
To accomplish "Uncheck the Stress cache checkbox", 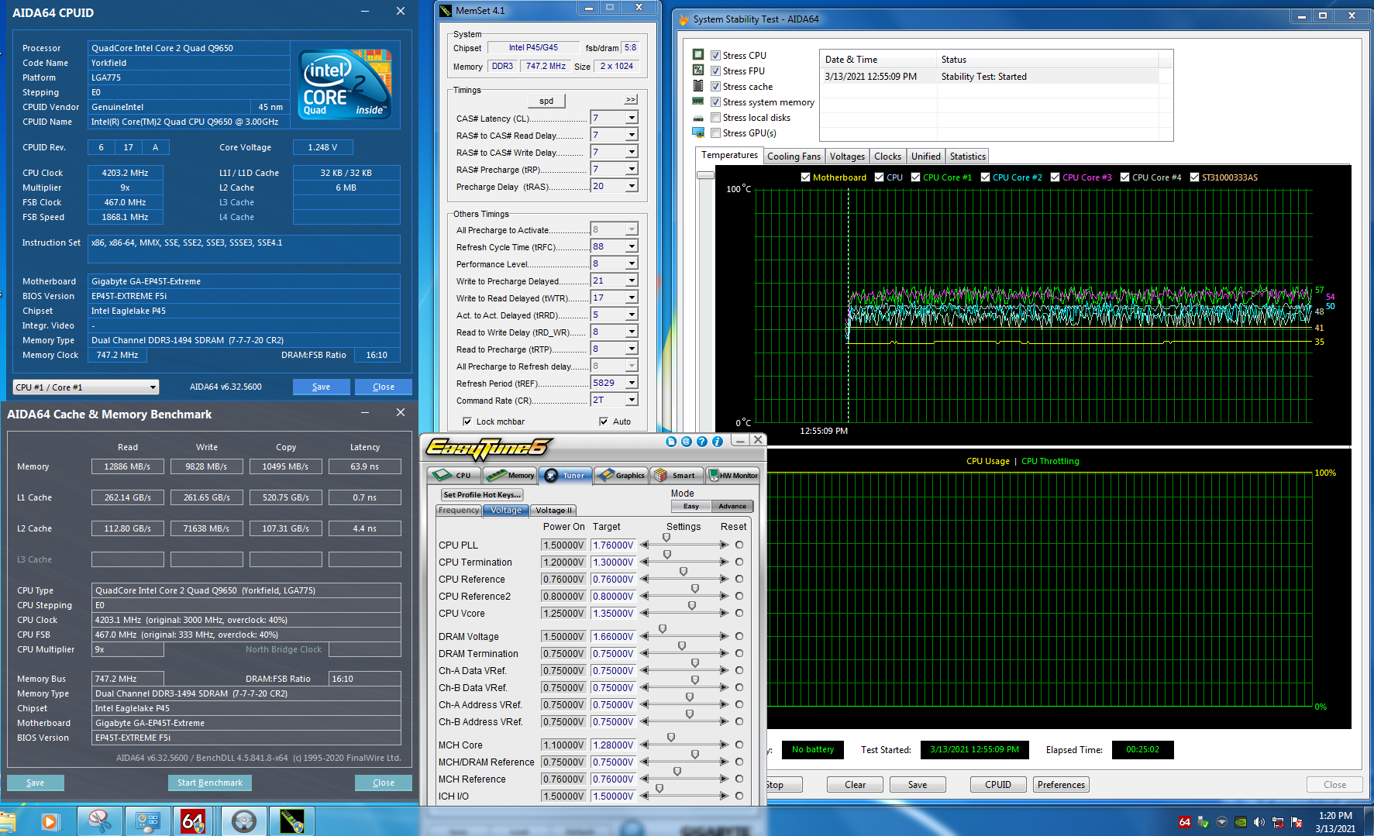I will pos(716,86).
